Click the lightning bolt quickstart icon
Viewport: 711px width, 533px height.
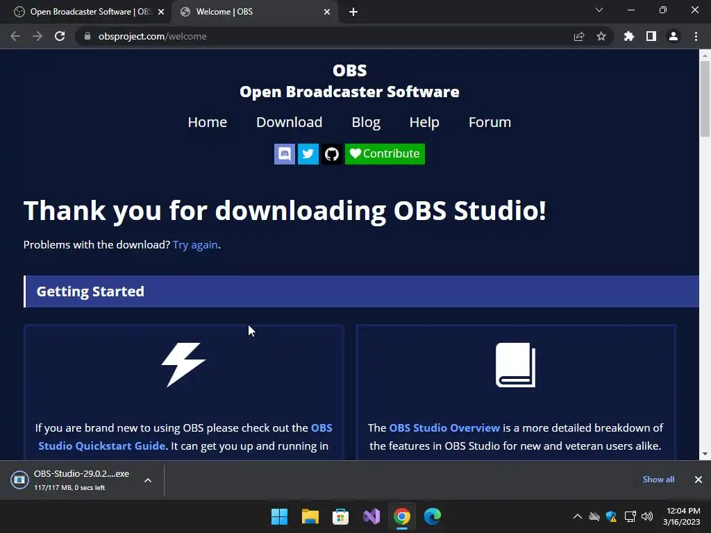coord(183,364)
